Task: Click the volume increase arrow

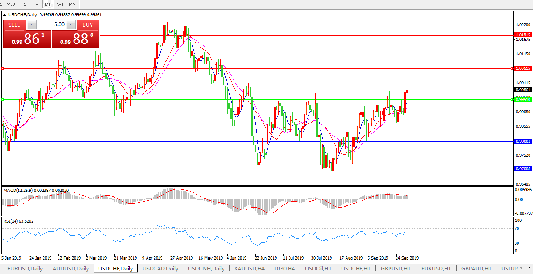Action: tap(70, 25)
